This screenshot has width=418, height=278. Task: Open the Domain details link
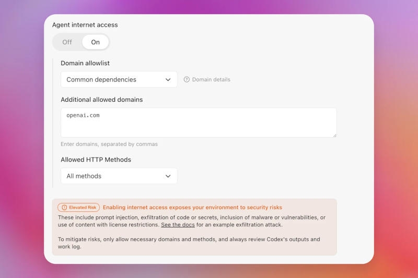211,80
